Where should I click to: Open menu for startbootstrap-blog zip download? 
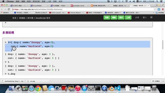click(24, 81)
